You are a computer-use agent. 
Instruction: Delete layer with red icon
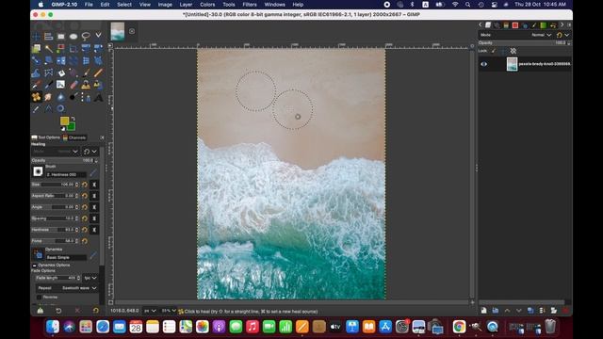click(565, 310)
